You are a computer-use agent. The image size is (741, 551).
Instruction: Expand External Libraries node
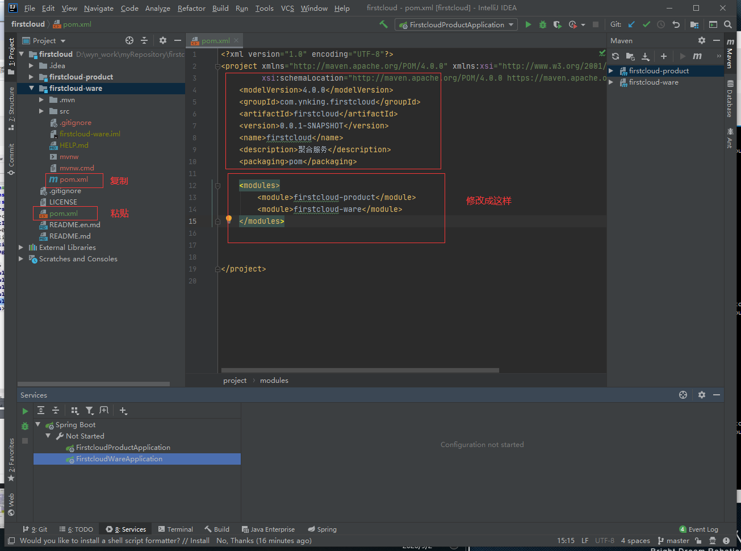coord(21,247)
